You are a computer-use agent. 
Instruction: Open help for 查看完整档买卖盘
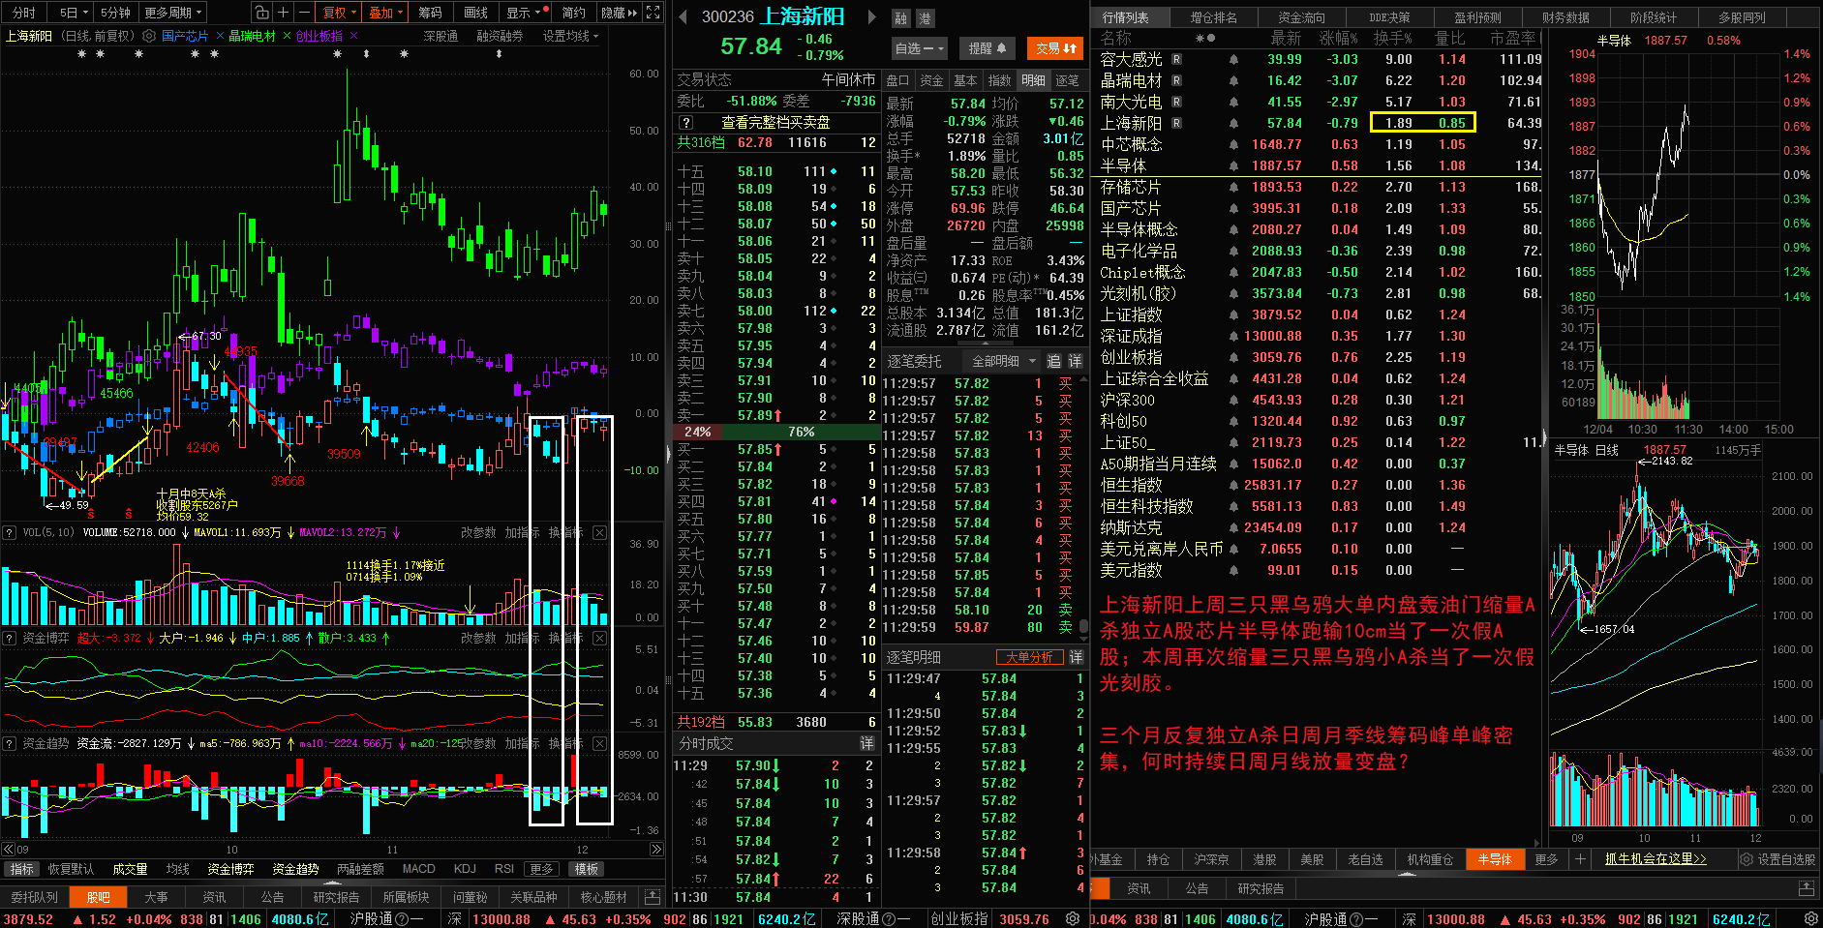point(685,123)
